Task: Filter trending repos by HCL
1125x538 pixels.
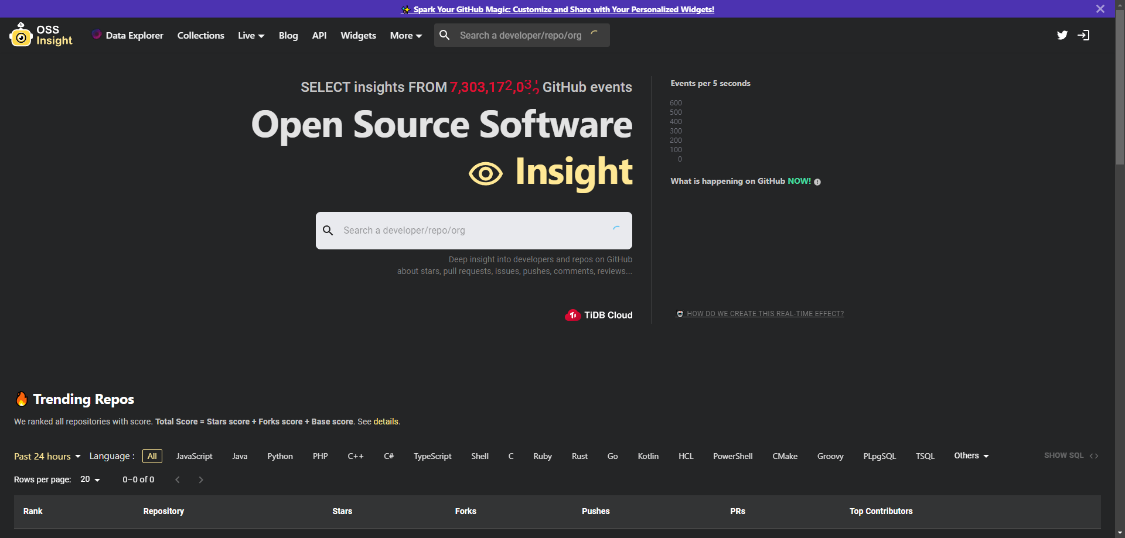Action: (686, 456)
